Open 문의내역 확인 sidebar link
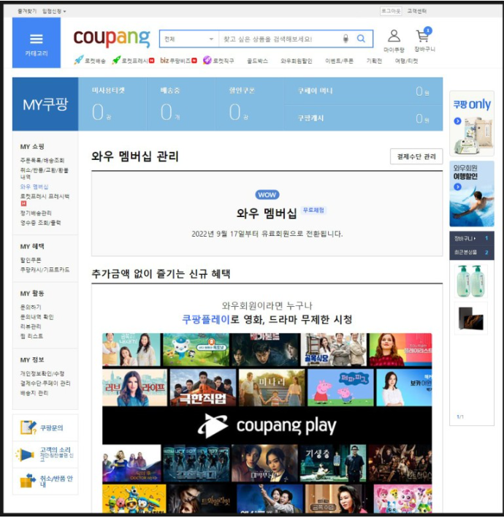This screenshot has height=518, width=504. point(37,317)
